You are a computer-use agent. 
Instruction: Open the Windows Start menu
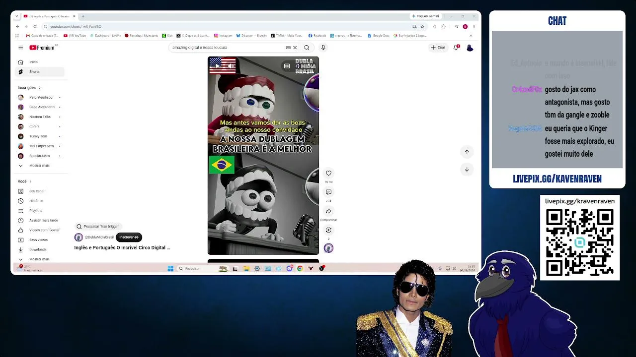coord(170,269)
